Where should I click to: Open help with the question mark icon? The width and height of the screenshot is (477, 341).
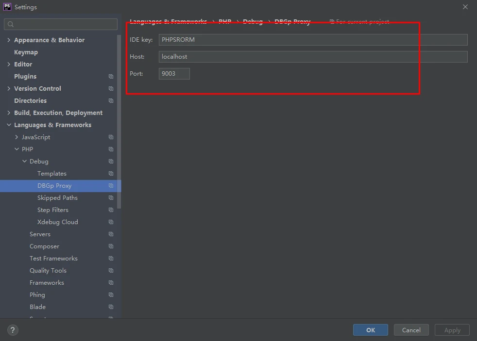(x=13, y=330)
